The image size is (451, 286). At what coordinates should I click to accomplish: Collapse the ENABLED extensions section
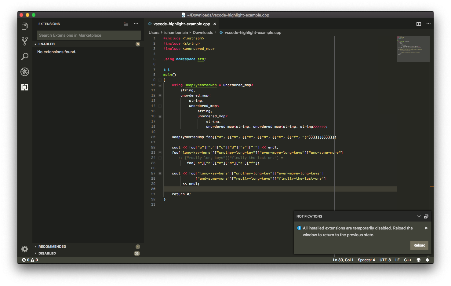[x=46, y=44]
